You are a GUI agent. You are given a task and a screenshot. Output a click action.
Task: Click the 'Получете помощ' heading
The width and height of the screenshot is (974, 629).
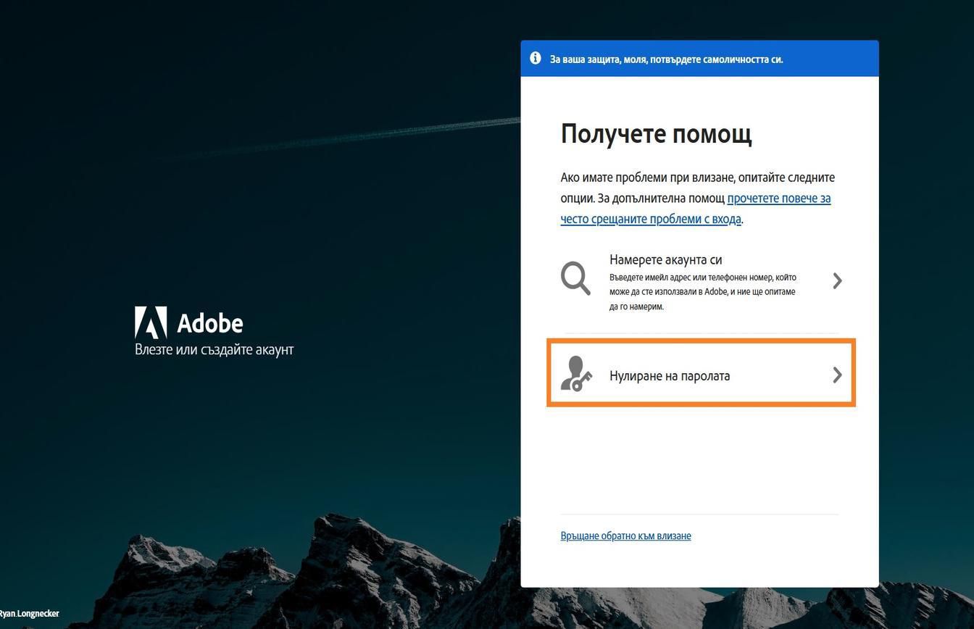(x=656, y=133)
